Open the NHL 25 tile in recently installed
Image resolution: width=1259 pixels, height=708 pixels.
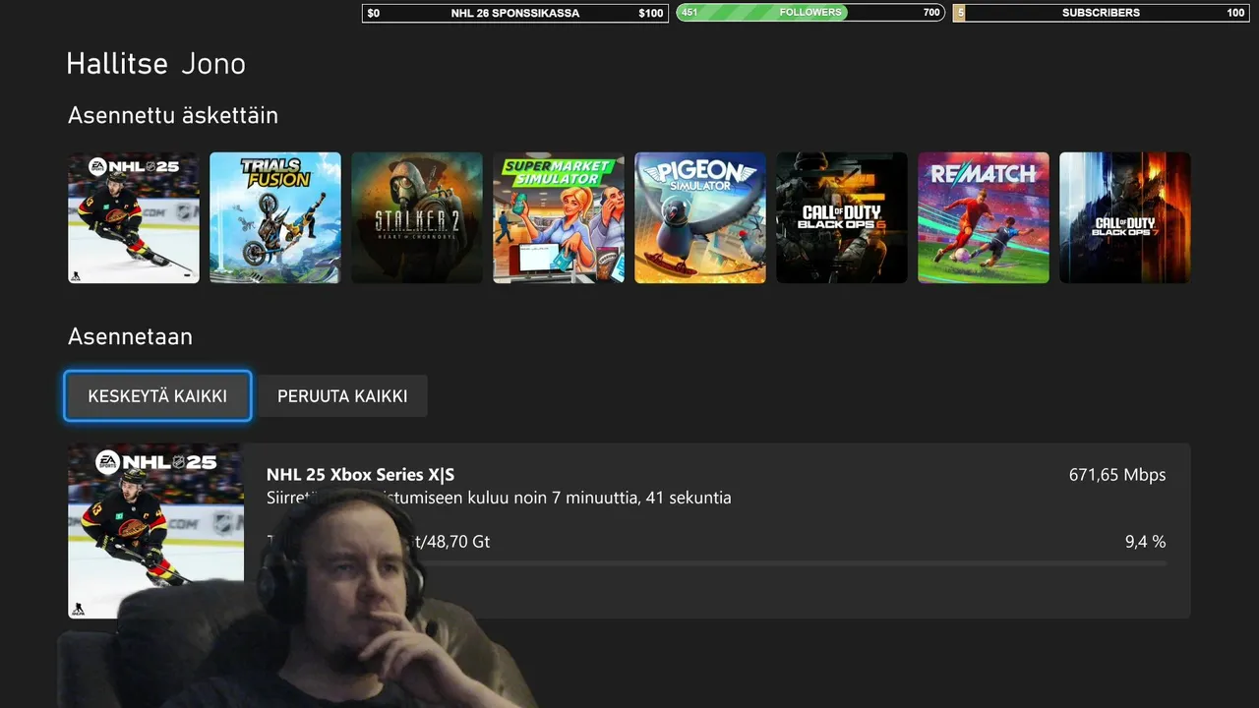[134, 217]
